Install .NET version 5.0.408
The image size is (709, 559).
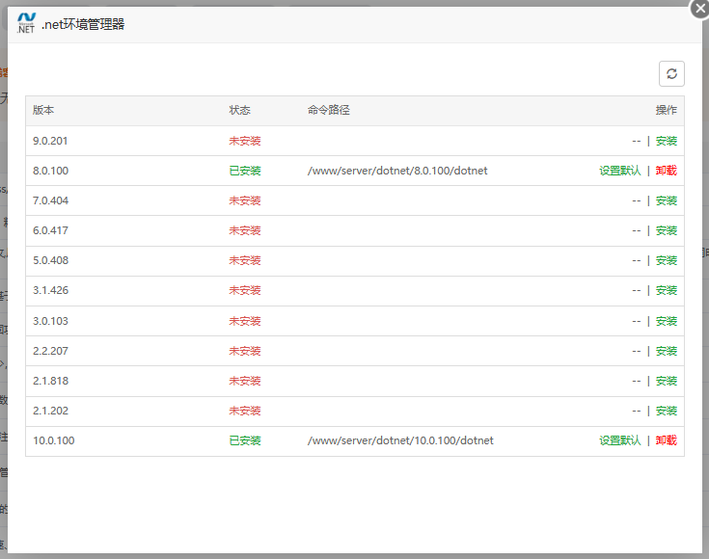pyautogui.click(x=666, y=260)
